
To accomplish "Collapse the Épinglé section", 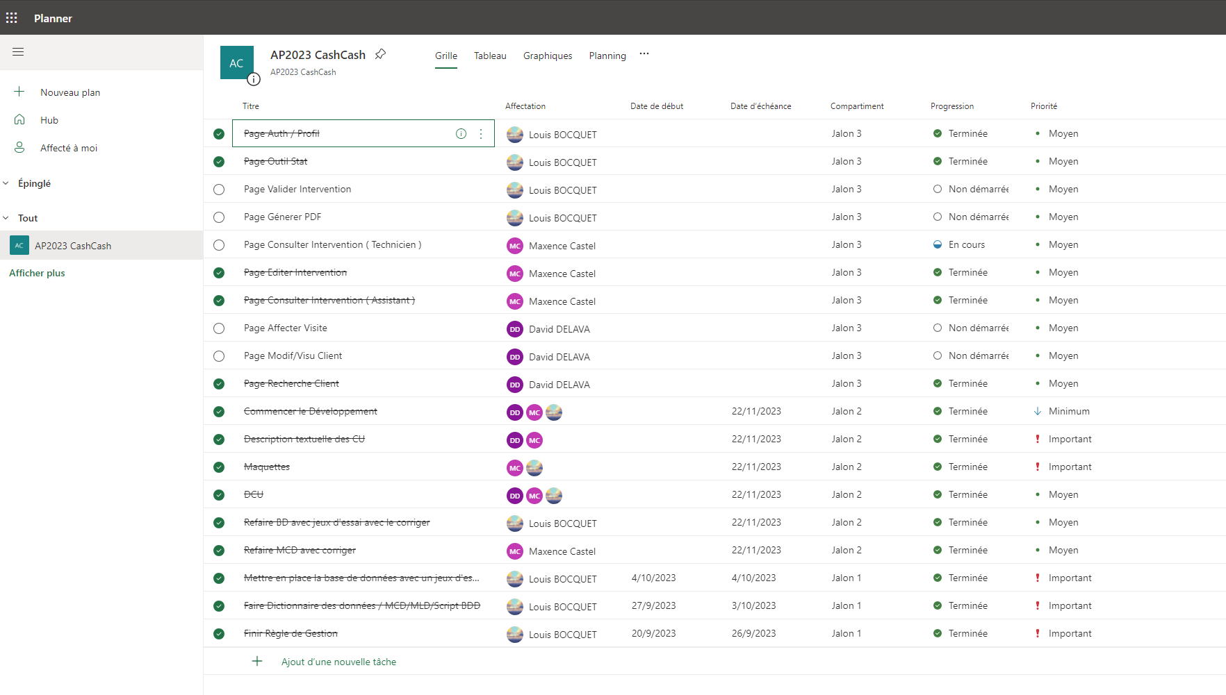I will coord(6,183).
